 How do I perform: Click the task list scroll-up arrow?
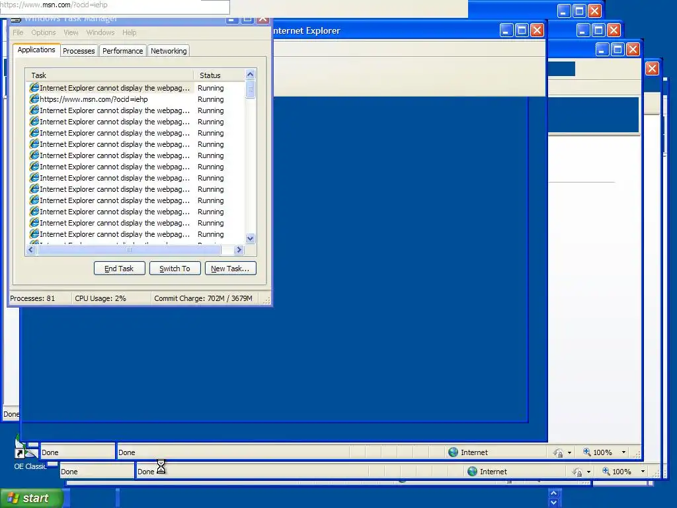[x=250, y=74]
